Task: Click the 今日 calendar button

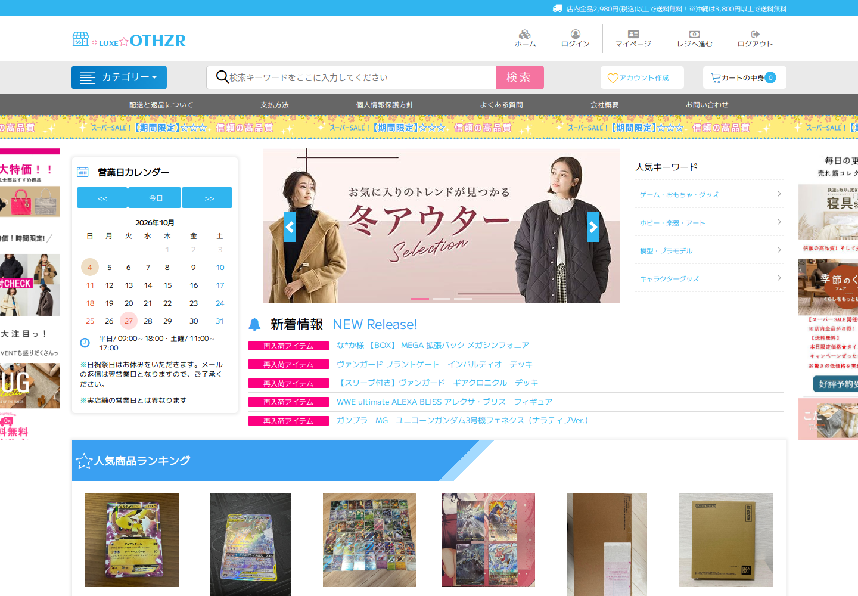Action: coord(156,198)
